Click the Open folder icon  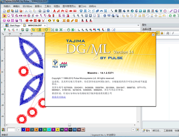click(8, 11)
